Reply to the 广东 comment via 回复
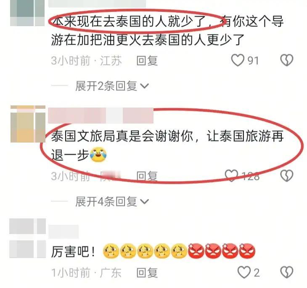The height and width of the screenshot is (288, 307). (x=147, y=273)
